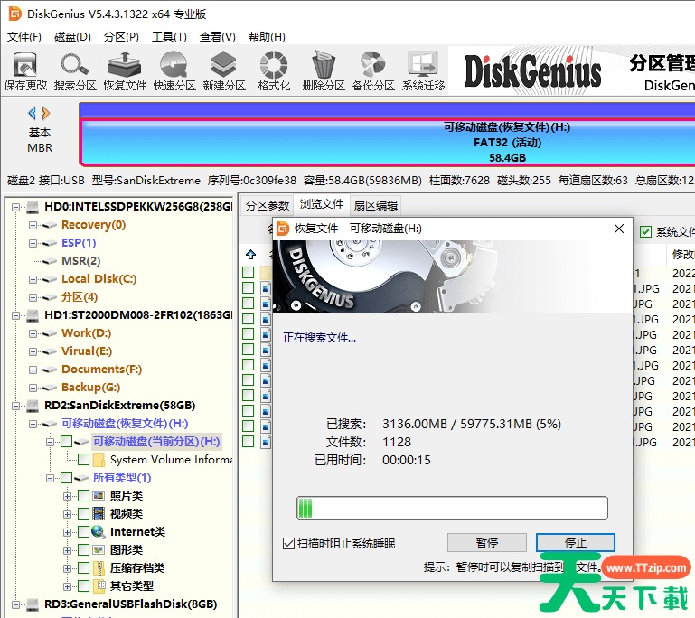Open the 备份分区 (Backup Partition) tool
The image size is (695, 618).
pyautogui.click(x=373, y=70)
